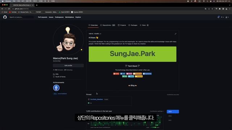
Task: Select the Overview profile tab
Action: tap(93, 25)
